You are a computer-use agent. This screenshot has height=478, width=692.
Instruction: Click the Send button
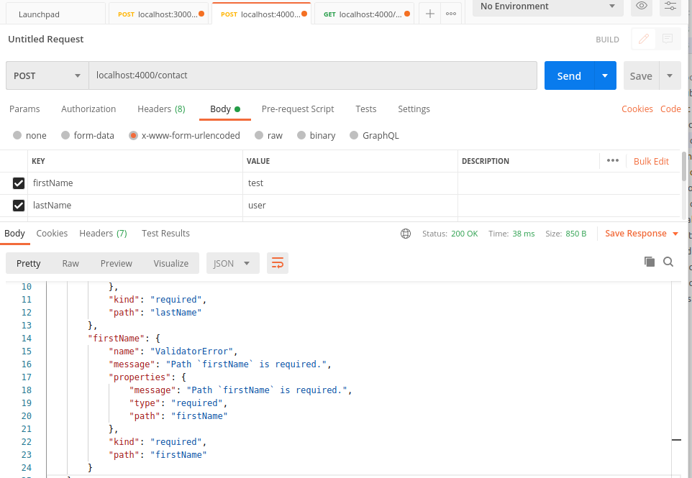[x=569, y=75]
